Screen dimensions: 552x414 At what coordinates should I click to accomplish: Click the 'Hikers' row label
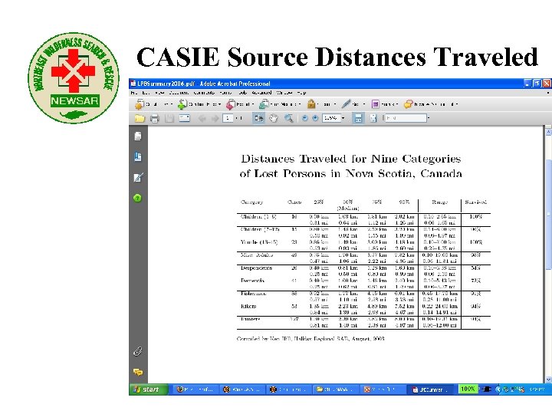click(248, 306)
